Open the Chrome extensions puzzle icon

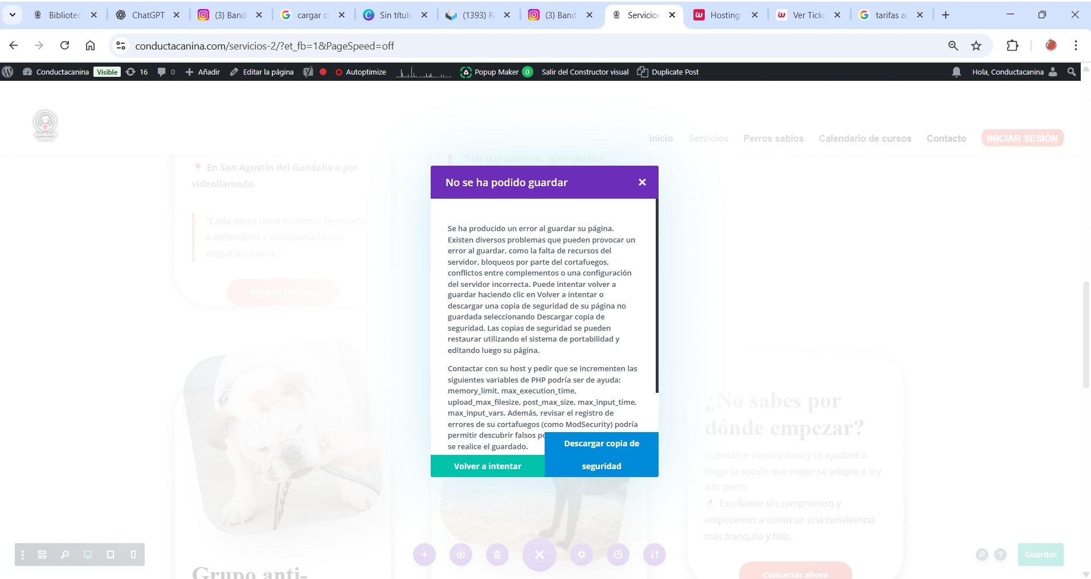coord(1012,46)
